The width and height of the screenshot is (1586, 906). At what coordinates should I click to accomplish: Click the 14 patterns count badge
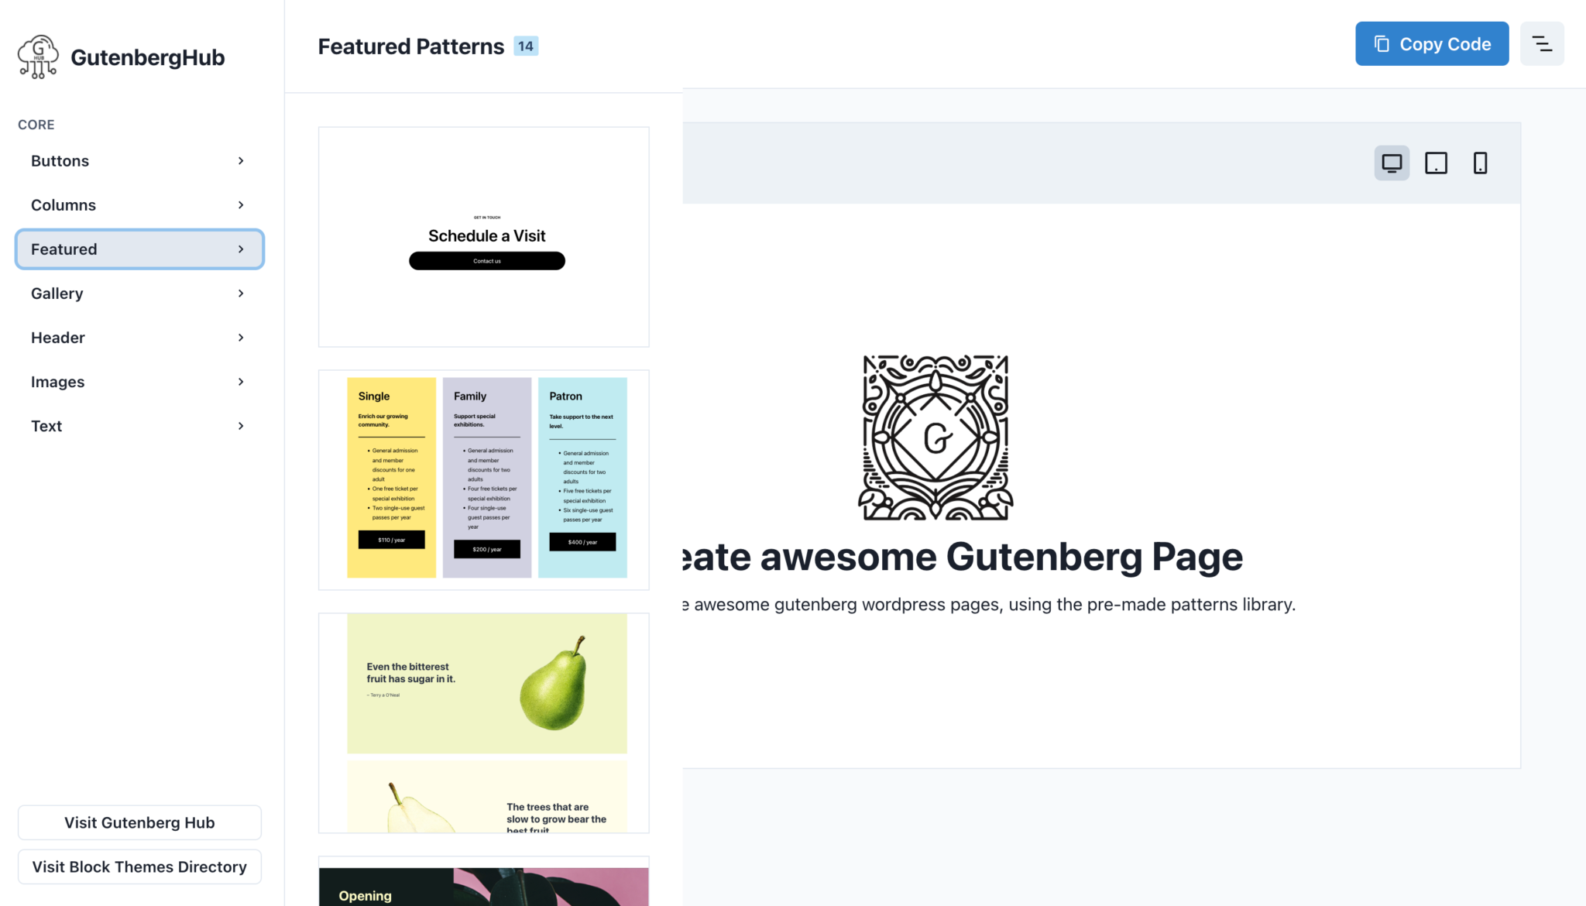526,46
